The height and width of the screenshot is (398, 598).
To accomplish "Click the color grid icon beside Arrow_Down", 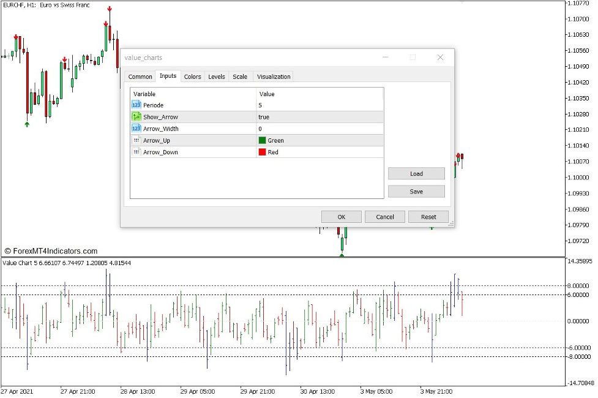I will point(136,152).
